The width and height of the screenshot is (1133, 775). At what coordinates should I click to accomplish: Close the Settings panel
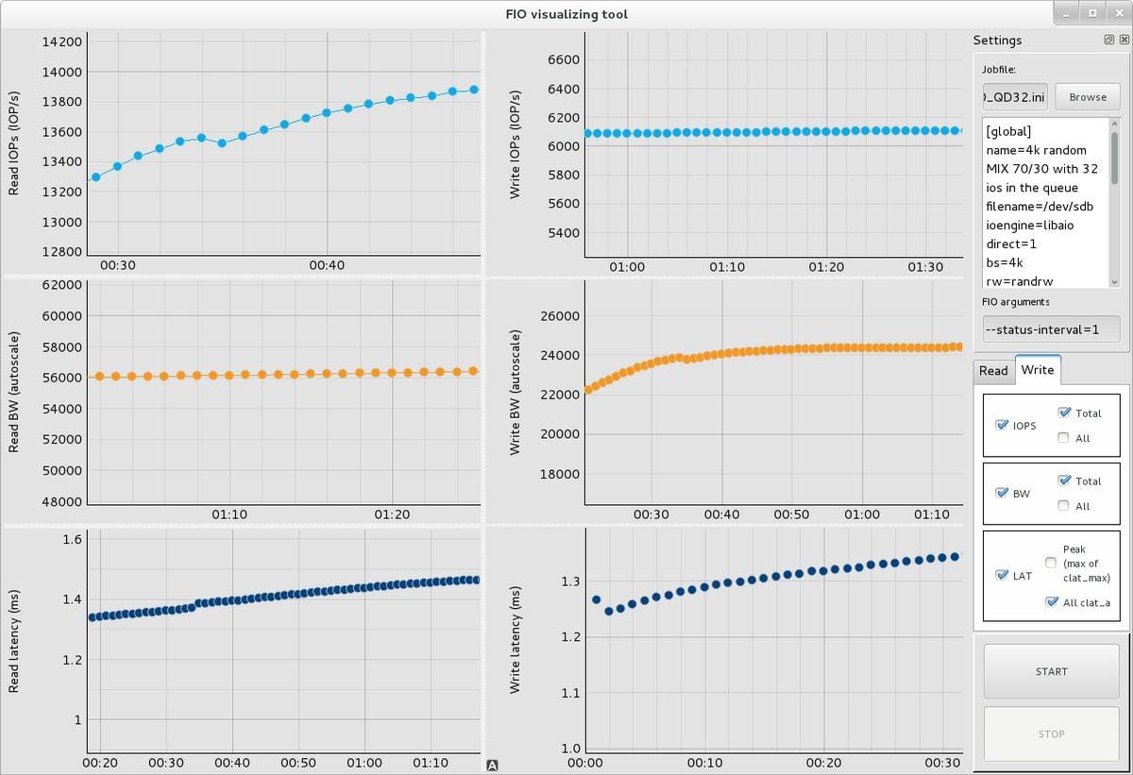click(1124, 40)
